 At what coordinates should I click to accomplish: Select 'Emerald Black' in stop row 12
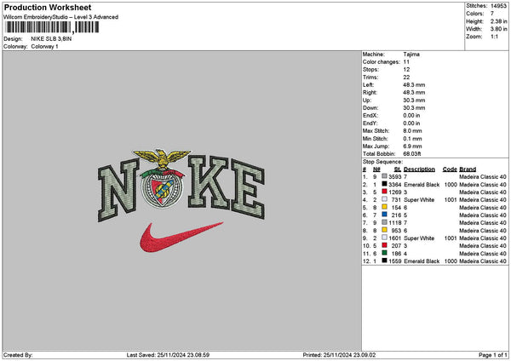point(422,261)
